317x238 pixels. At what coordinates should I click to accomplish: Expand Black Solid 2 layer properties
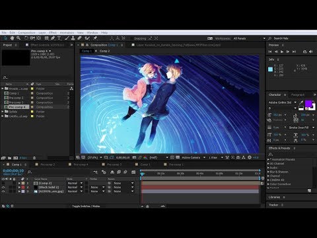19,187
